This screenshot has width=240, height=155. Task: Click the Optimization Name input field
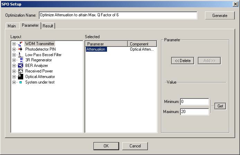coord(118,15)
